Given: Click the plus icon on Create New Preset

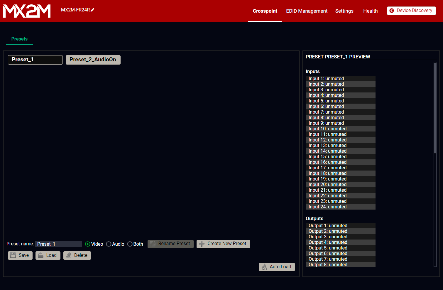Looking at the screenshot, I should coord(202,244).
